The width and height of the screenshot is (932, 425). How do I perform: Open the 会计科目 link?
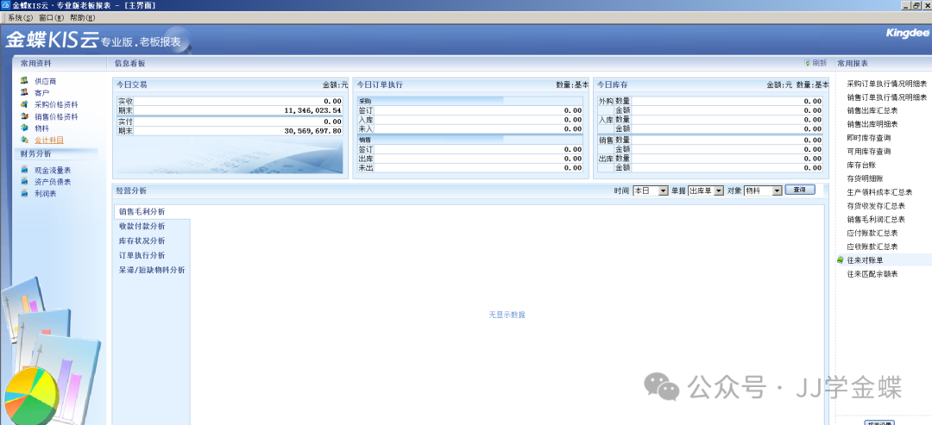pyautogui.click(x=49, y=140)
